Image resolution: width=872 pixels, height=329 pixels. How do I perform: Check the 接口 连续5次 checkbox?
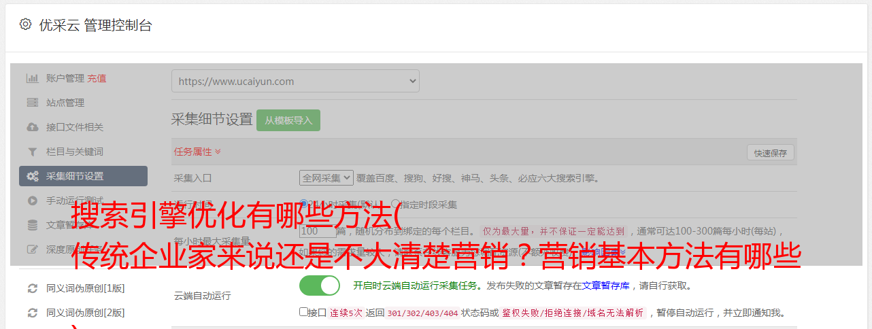pos(303,312)
